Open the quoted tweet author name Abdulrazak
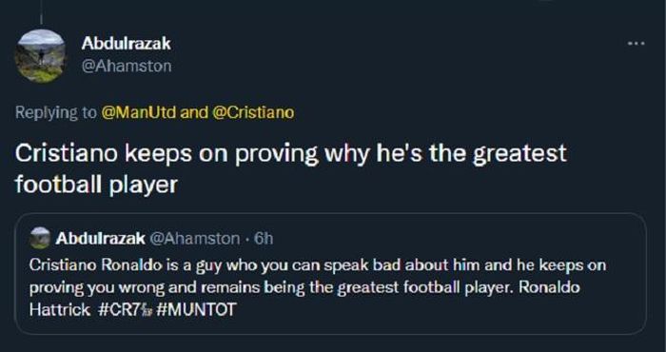This screenshot has height=352, width=666. 100,239
